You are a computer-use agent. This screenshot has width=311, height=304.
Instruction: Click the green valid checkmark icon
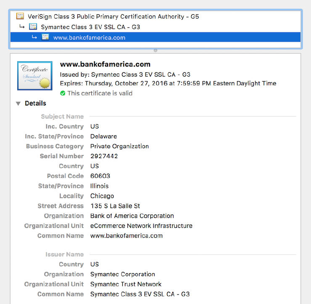63,93
